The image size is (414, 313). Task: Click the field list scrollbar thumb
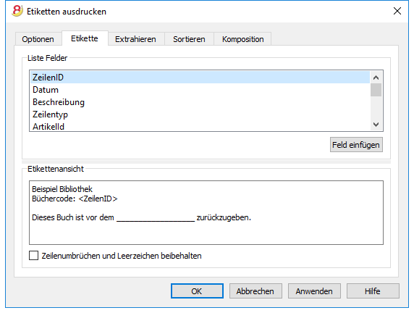coord(376,90)
